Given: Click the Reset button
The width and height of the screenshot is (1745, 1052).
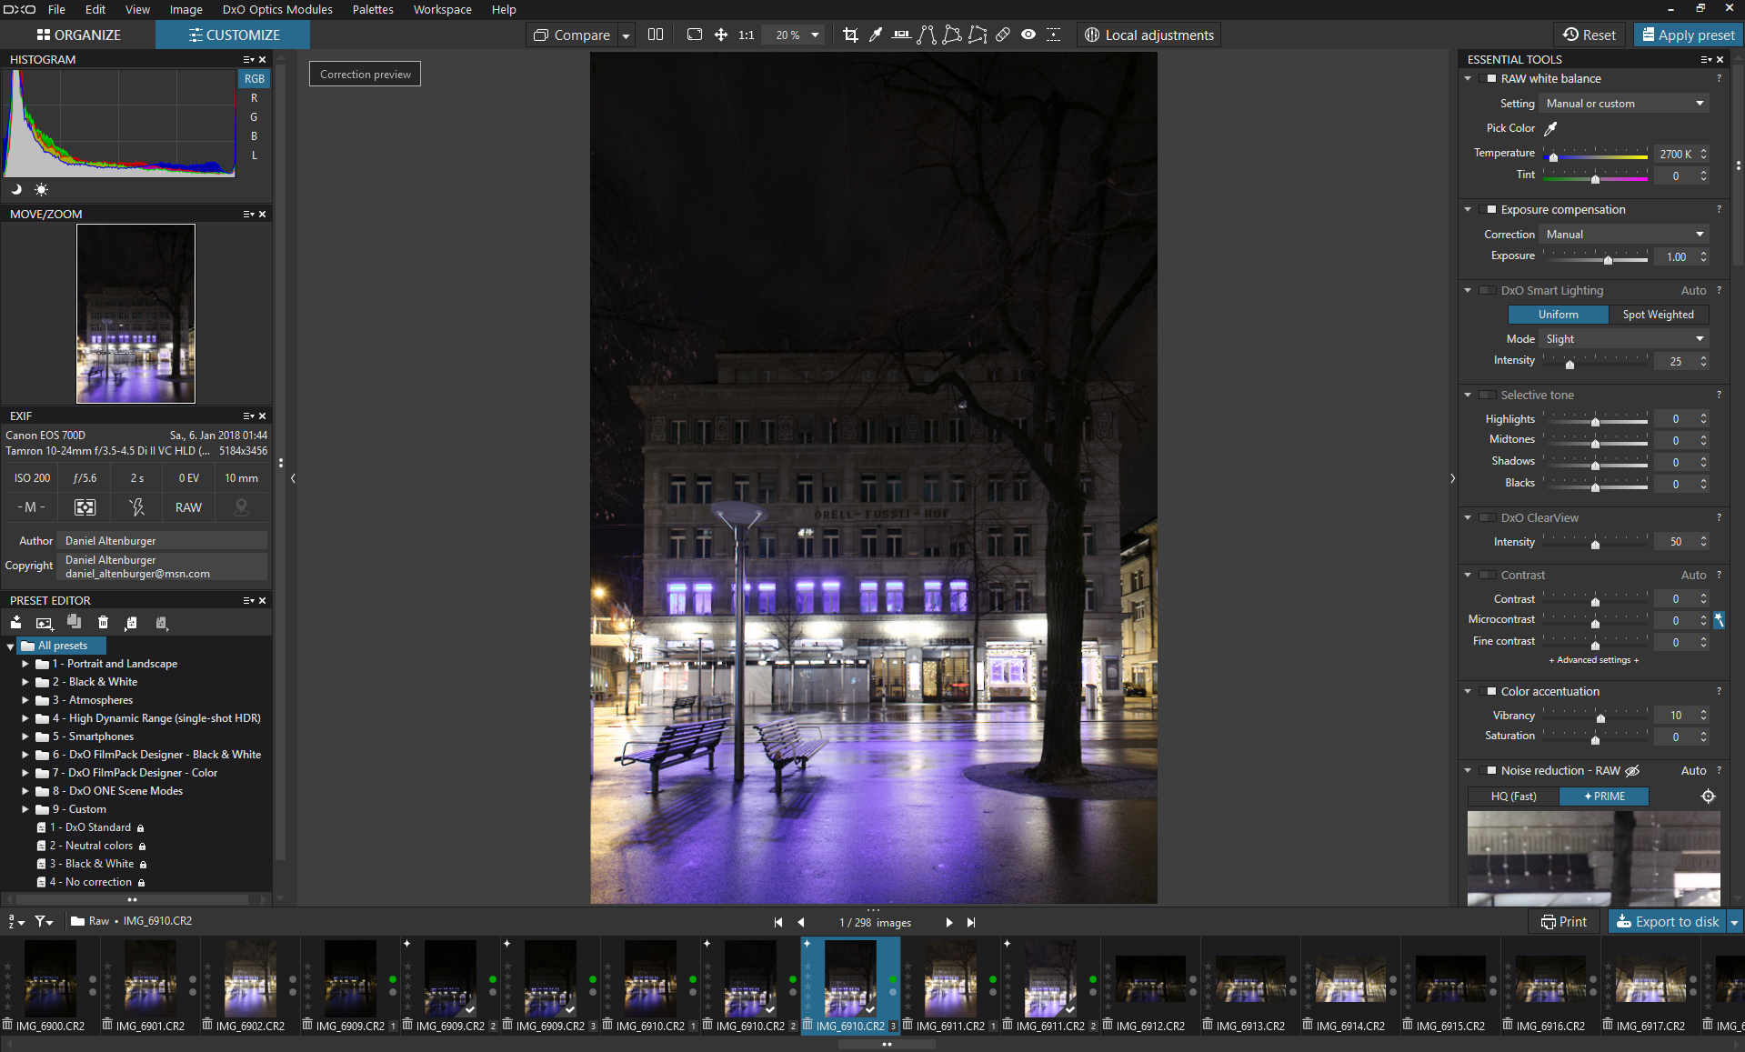Looking at the screenshot, I should 1590,35.
